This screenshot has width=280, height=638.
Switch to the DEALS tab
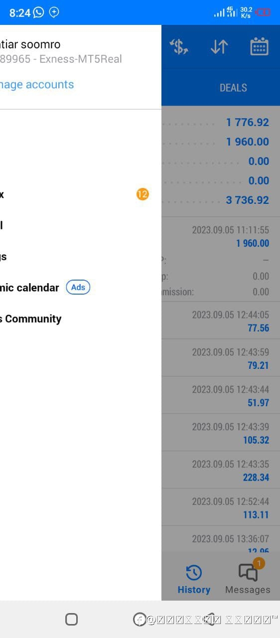(233, 88)
